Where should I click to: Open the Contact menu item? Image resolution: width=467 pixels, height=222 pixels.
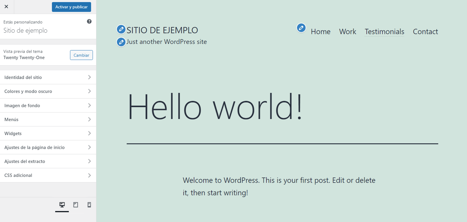click(425, 31)
